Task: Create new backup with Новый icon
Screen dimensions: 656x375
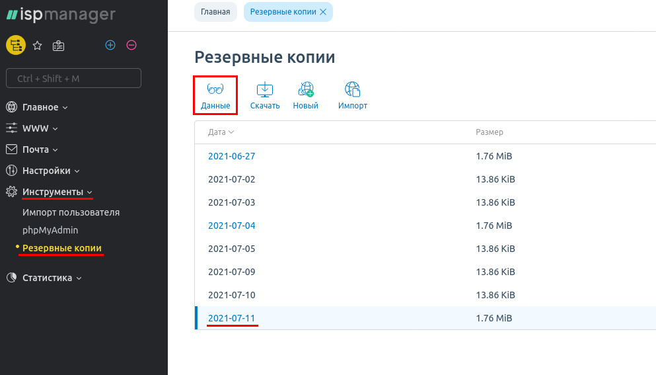Action: [x=306, y=89]
